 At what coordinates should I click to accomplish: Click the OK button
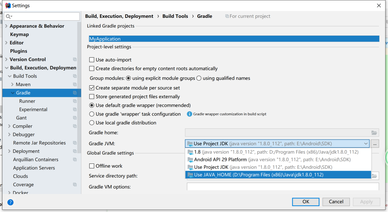(306, 202)
